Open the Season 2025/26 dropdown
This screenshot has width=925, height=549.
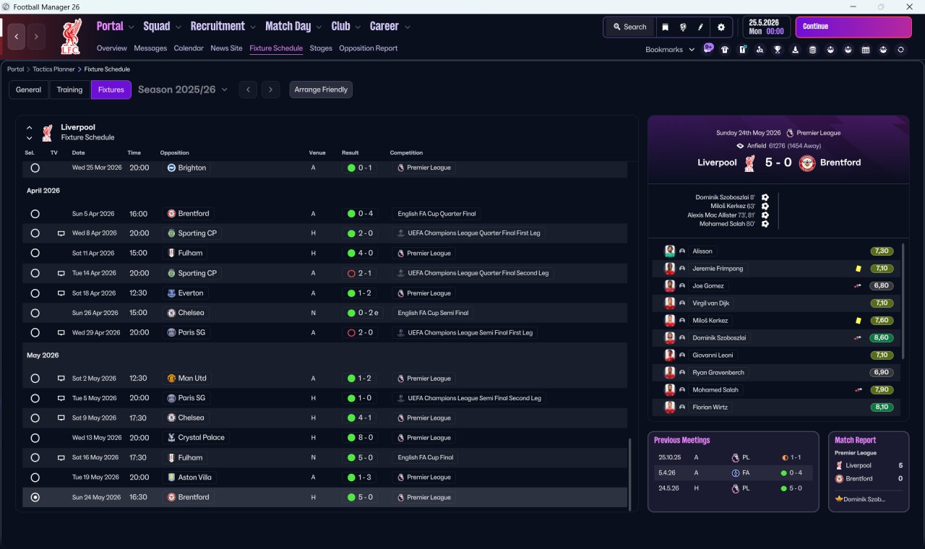coord(183,90)
